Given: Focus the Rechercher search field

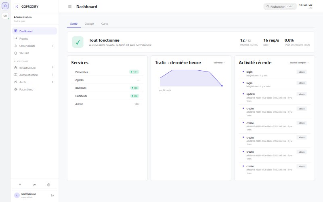Looking at the screenshot, I should (x=280, y=6).
